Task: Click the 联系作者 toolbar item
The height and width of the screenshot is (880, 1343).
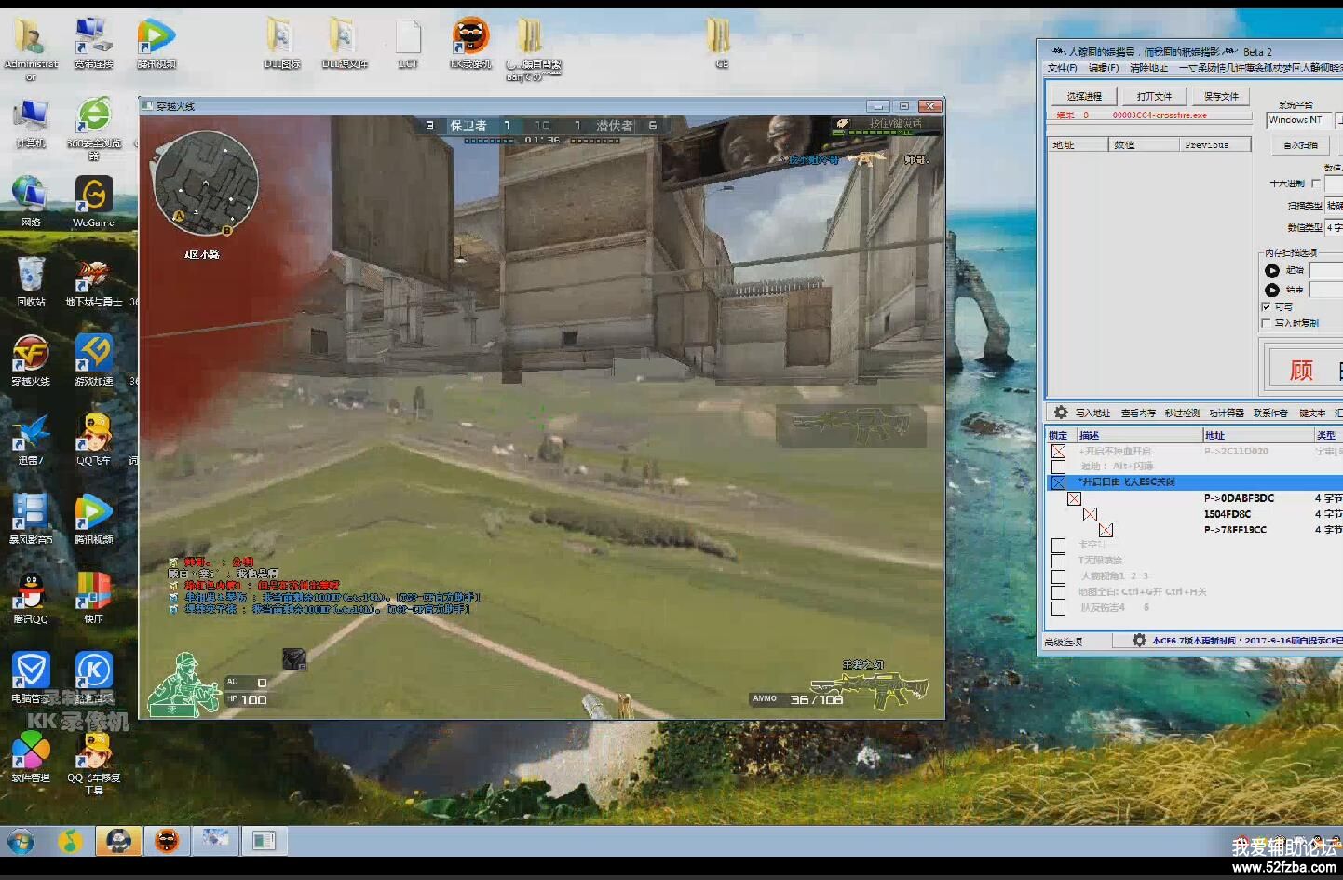Action: pos(1270,413)
